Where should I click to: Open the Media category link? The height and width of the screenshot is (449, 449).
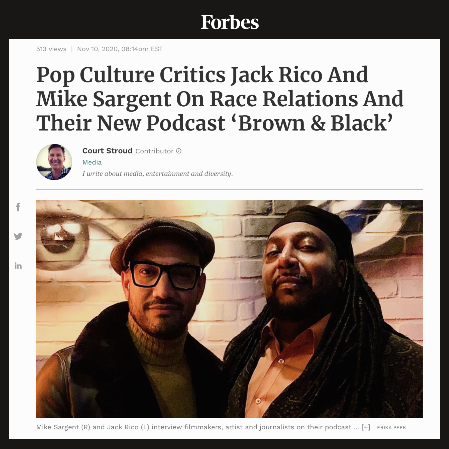tap(92, 162)
